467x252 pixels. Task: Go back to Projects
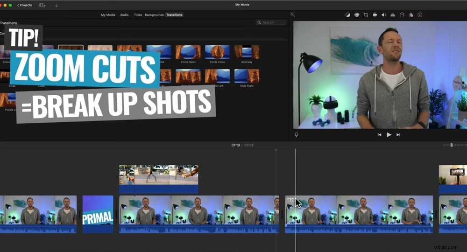pos(24,5)
